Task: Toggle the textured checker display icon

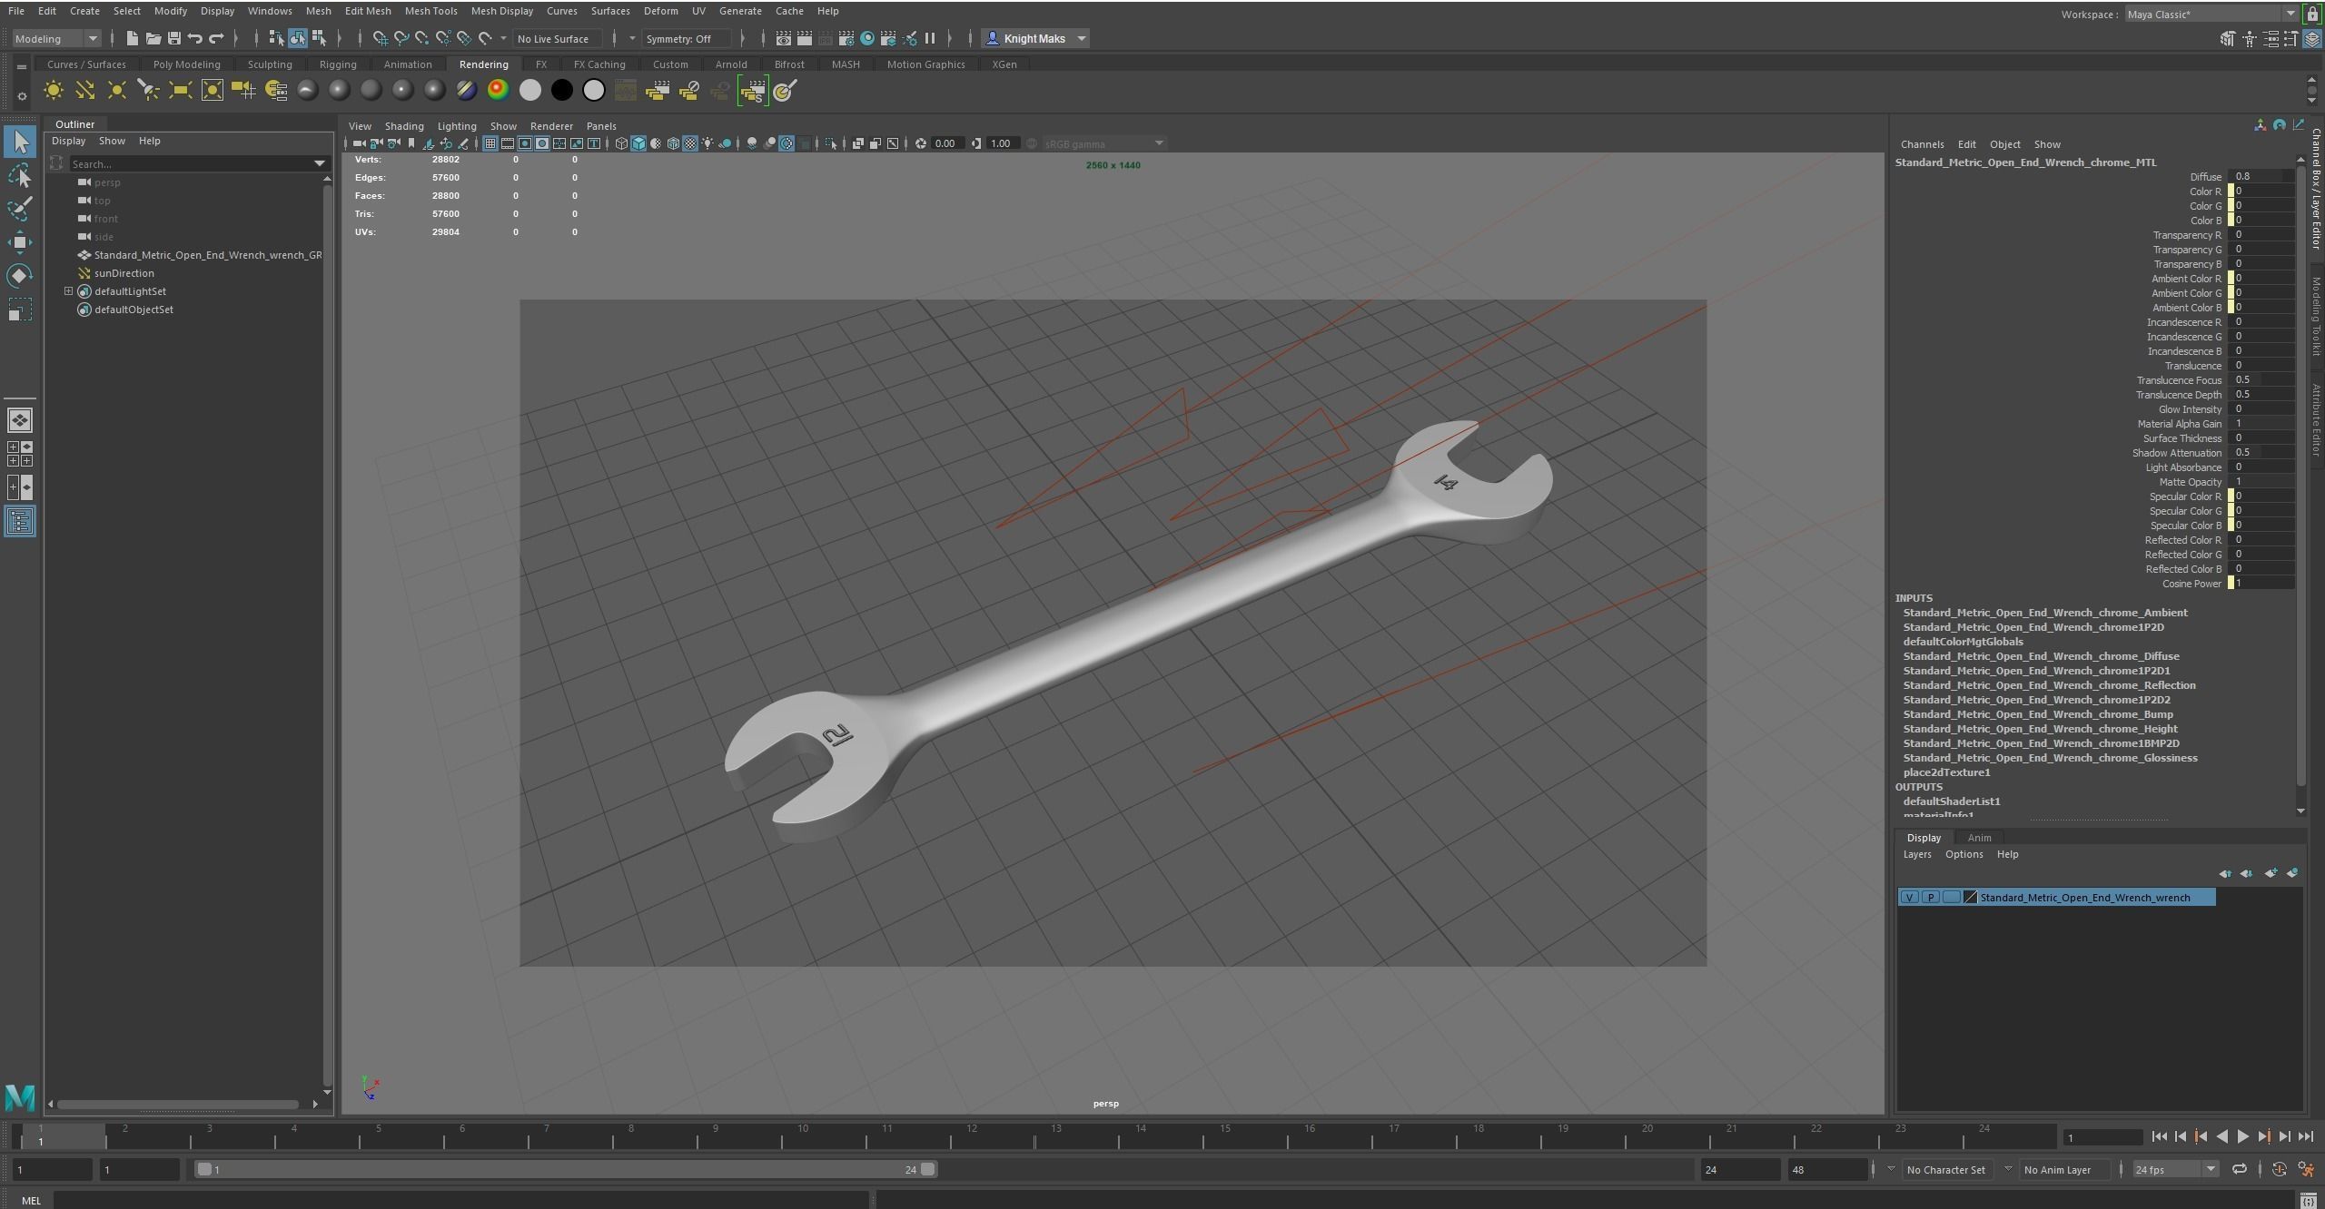Action: point(690,143)
